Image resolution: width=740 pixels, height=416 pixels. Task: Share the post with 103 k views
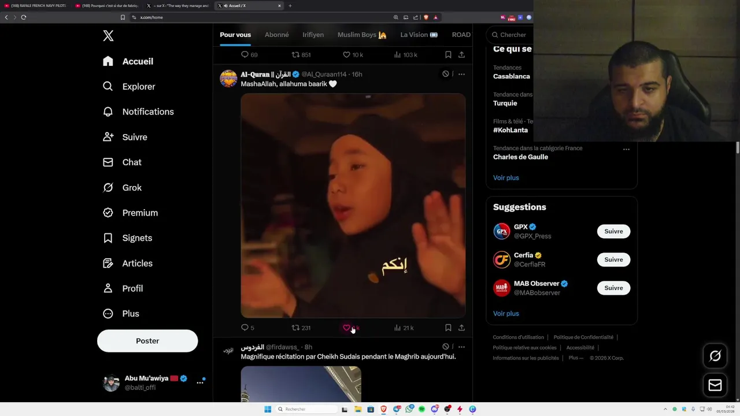click(x=461, y=55)
